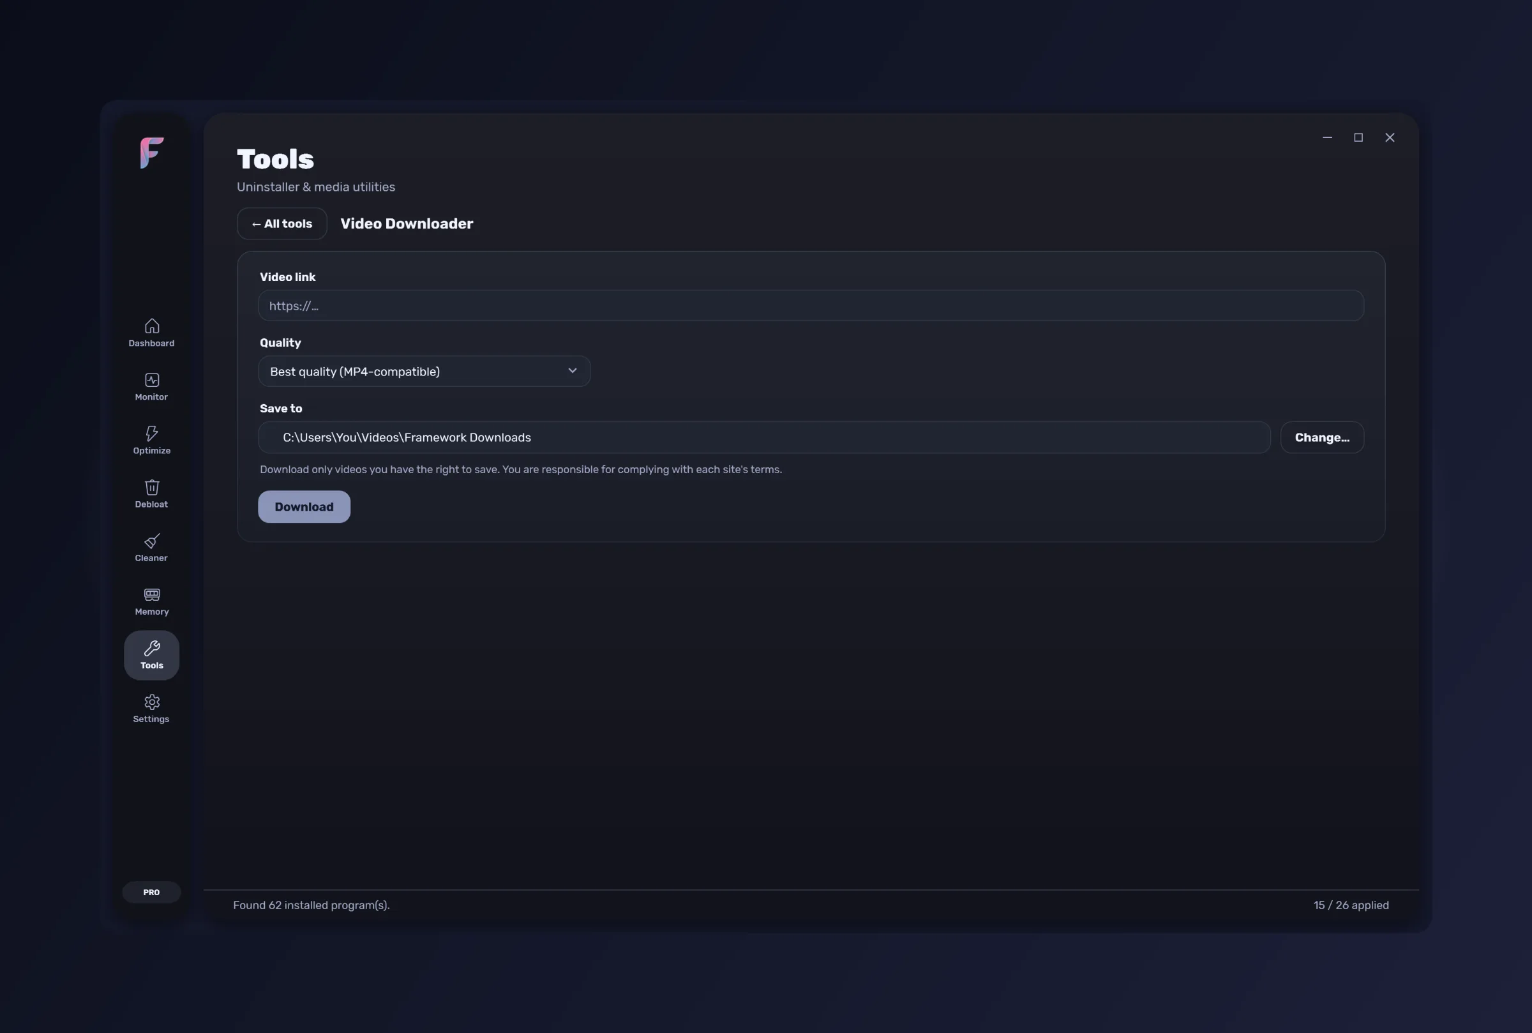
Task: Click the 'Video Downloader' heading
Action: pos(407,224)
